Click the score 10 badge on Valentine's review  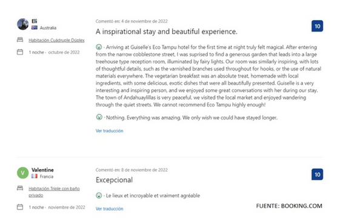tap(317, 174)
